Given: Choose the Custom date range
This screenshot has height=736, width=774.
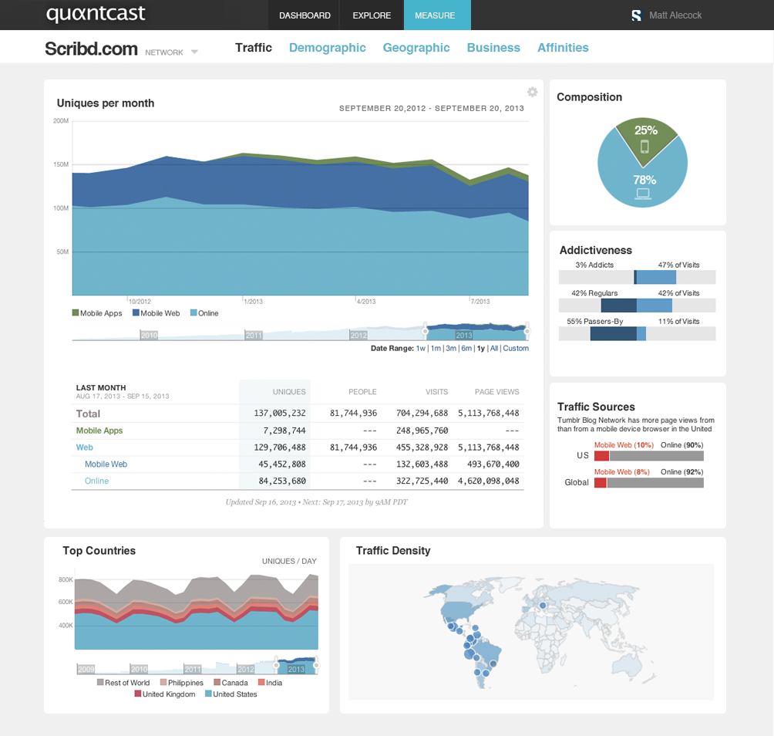Looking at the screenshot, I should click(516, 348).
